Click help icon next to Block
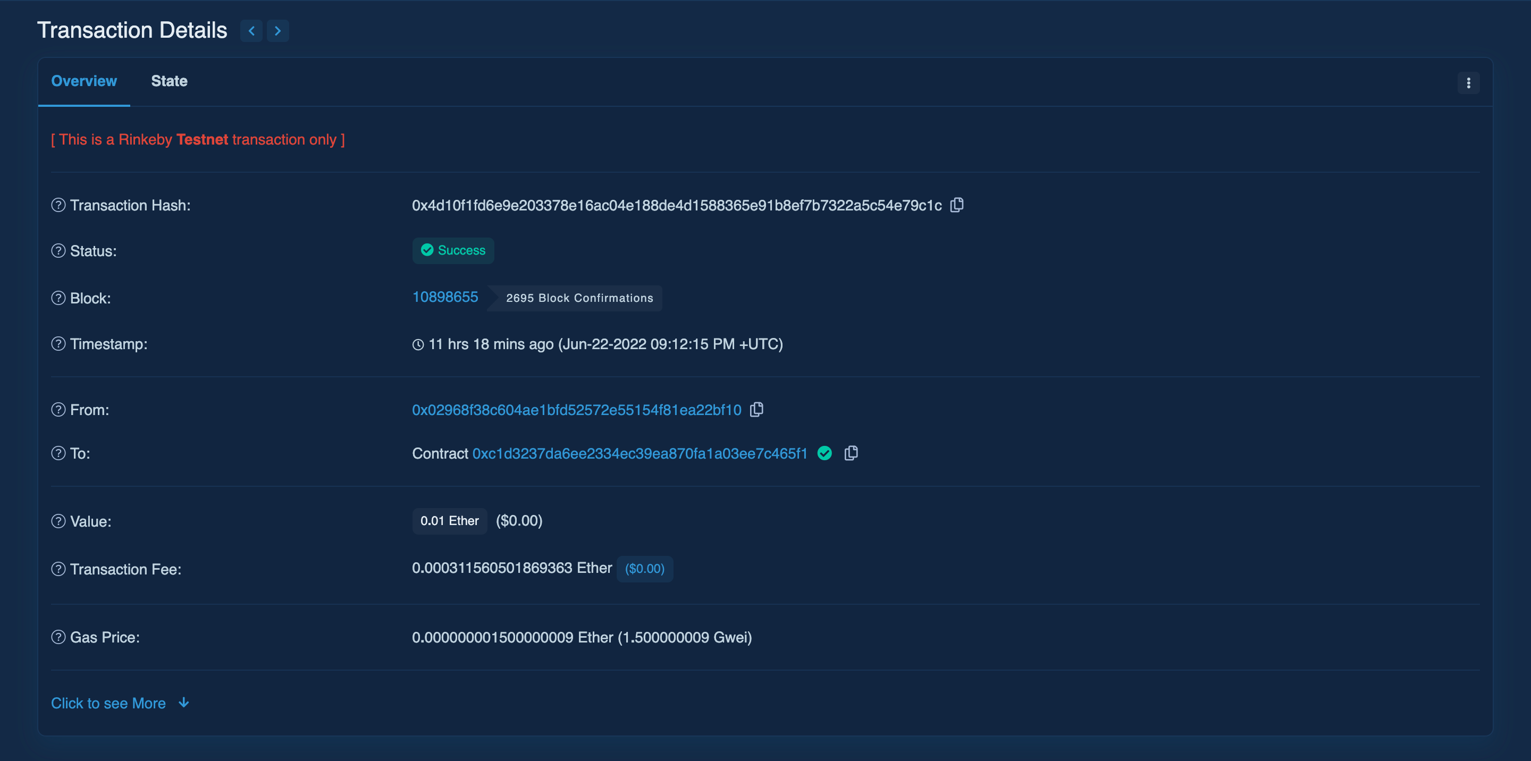This screenshot has width=1531, height=761. pos(58,298)
